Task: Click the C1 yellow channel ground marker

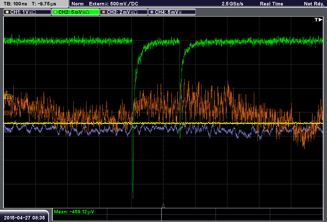Action: pyautogui.click(x=9, y=96)
